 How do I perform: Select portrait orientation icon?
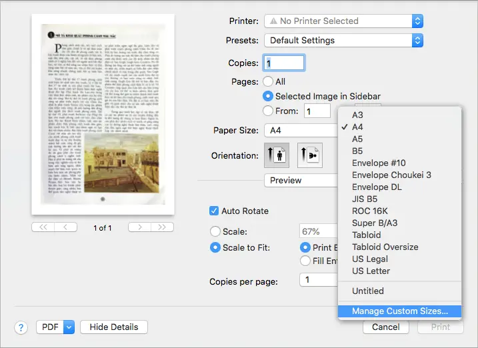tap(277, 155)
